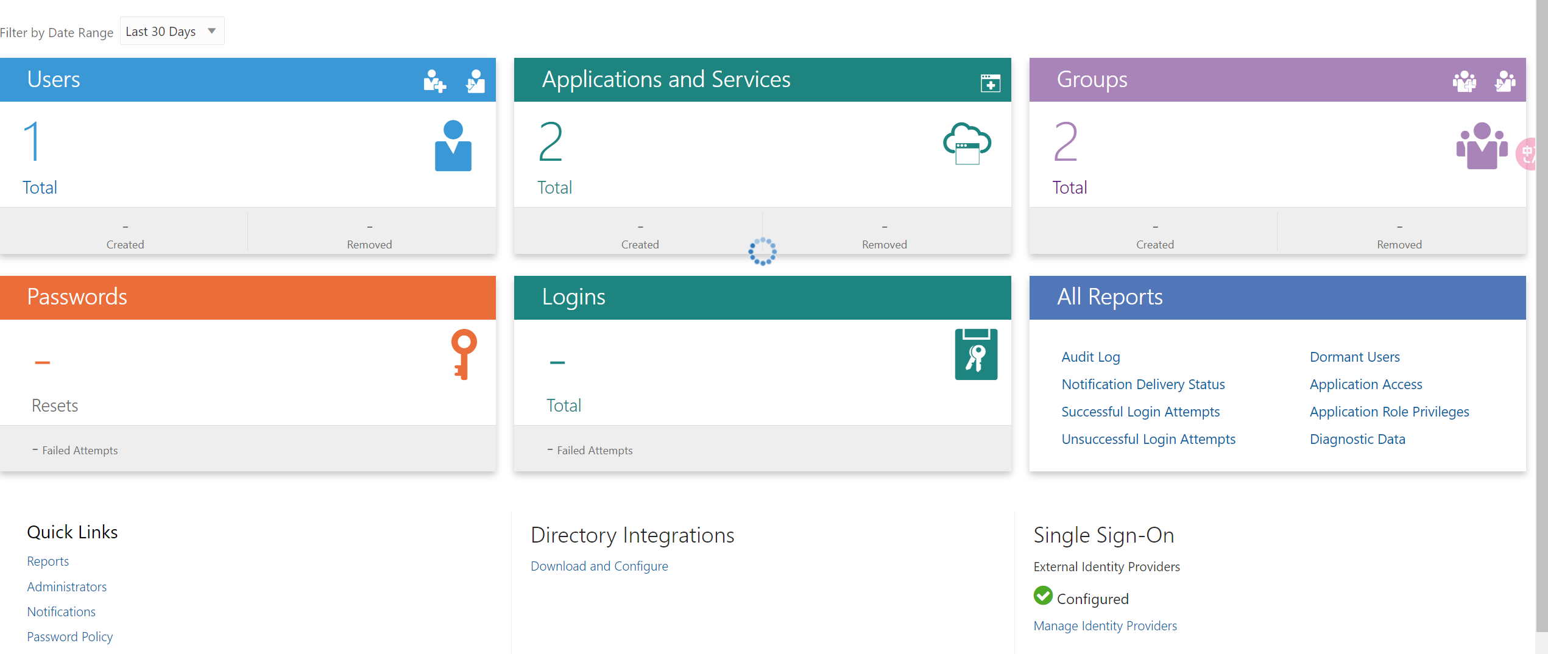
Task: Click the Logins key badge icon
Action: 976,354
